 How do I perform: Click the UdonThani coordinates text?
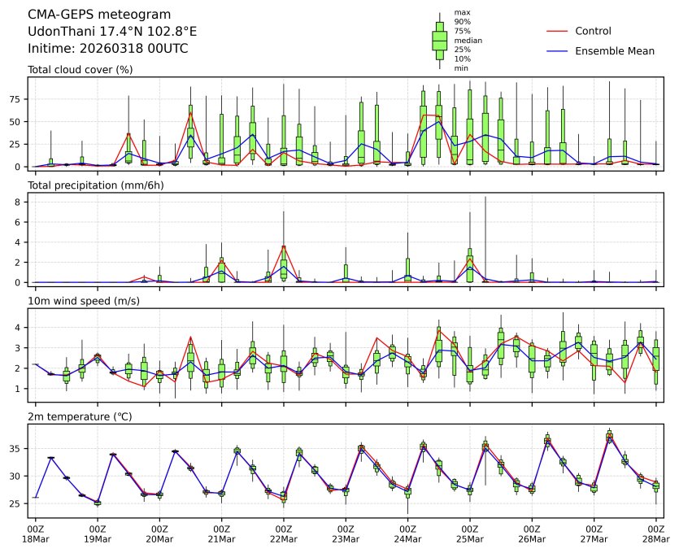coord(112,32)
